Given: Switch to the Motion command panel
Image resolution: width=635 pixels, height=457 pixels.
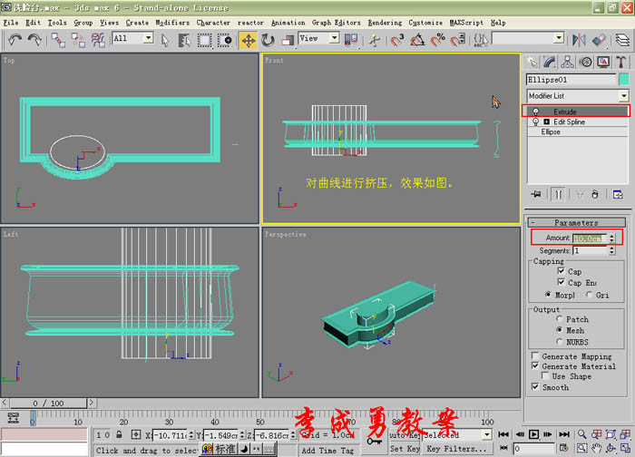Looking at the screenshot, I should click(585, 62).
